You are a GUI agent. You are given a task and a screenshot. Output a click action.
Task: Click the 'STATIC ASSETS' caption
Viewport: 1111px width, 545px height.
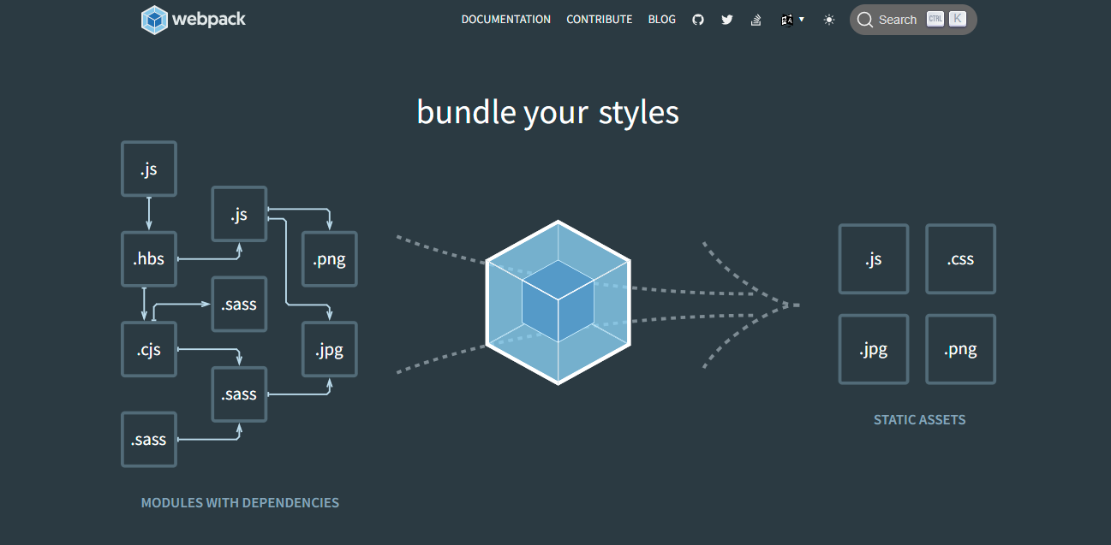(x=919, y=419)
